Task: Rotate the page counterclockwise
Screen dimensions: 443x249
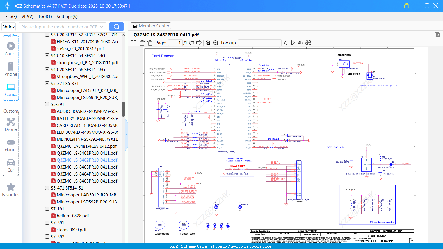Action: pyautogui.click(x=142, y=43)
